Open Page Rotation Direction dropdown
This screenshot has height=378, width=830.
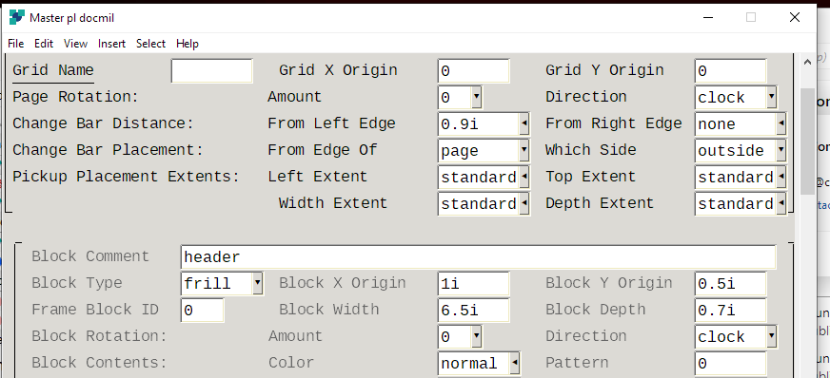click(771, 98)
